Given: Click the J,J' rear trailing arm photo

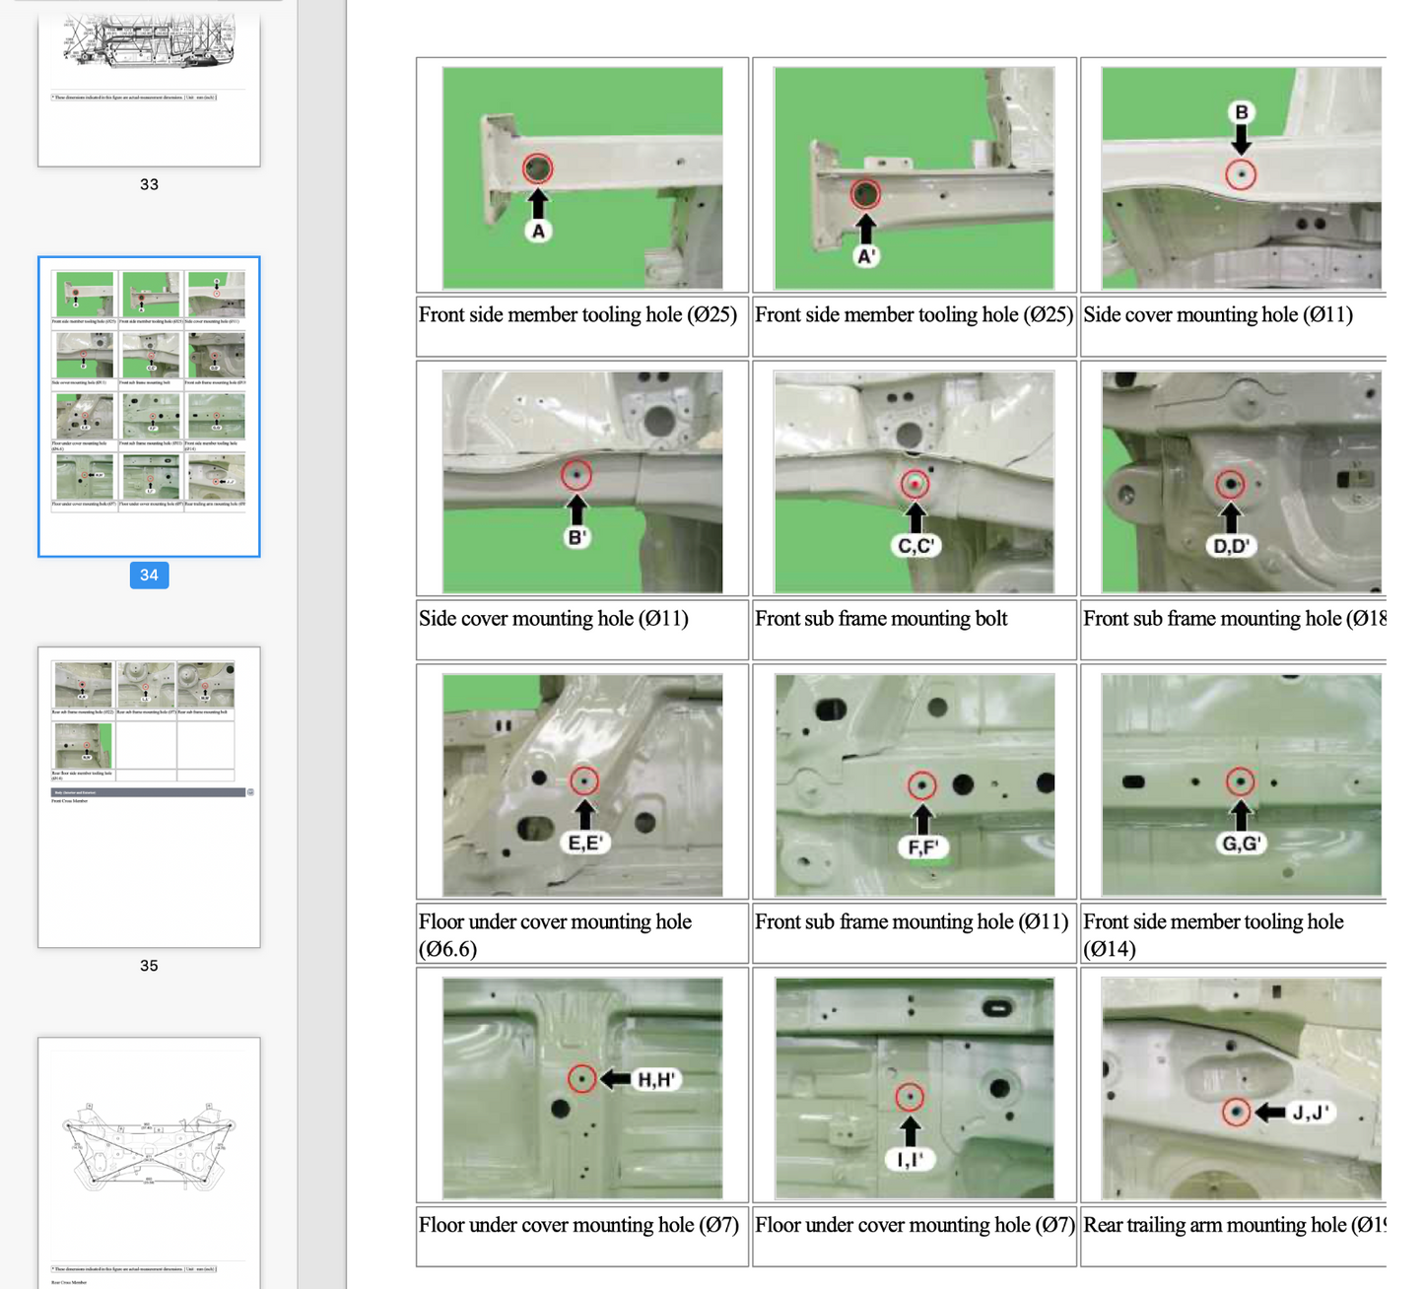Looking at the screenshot, I should click(x=1241, y=1088).
